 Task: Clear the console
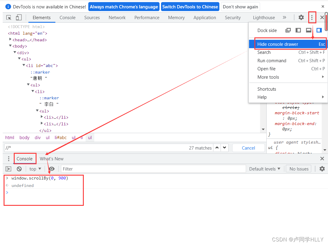coord(19,169)
